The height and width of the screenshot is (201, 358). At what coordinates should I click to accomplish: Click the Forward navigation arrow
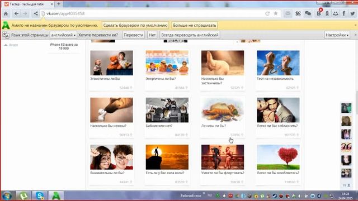tap(25, 13)
